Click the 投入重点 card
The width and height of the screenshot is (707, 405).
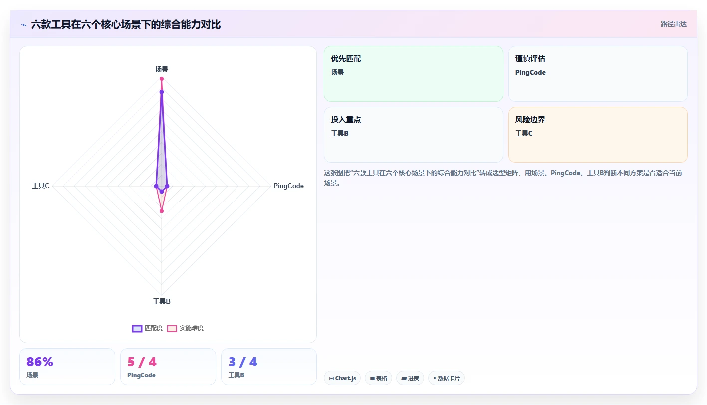[414, 135]
